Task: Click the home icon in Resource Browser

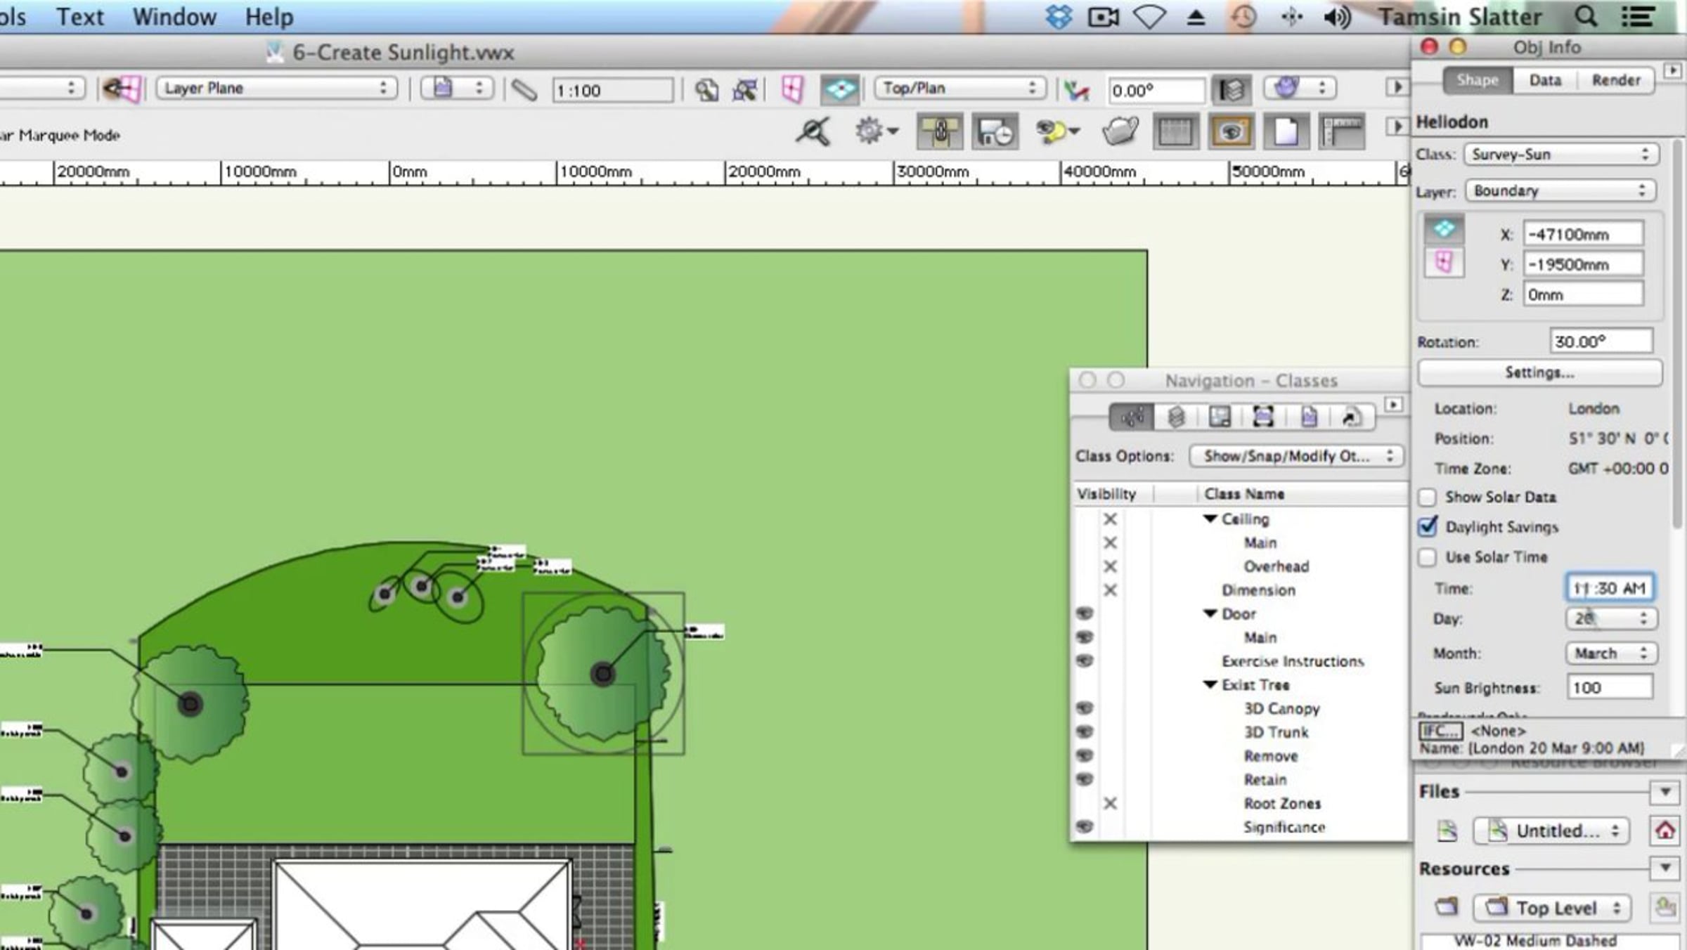Action: coord(1665,831)
